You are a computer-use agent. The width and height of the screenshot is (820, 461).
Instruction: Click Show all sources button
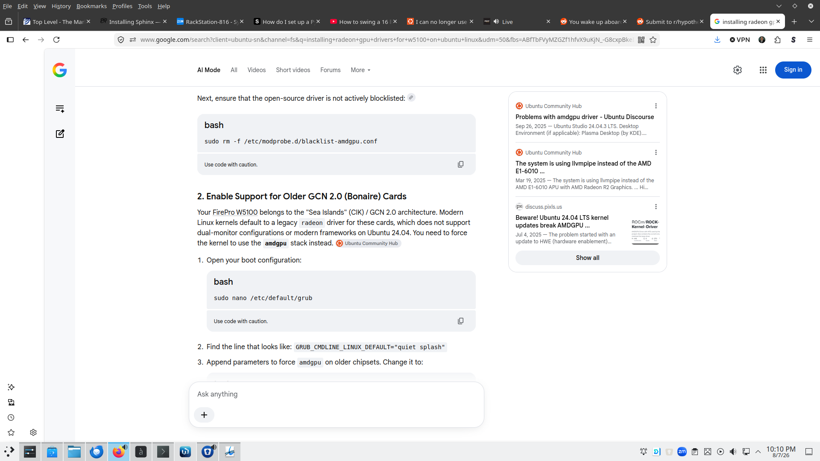[x=587, y=258]
